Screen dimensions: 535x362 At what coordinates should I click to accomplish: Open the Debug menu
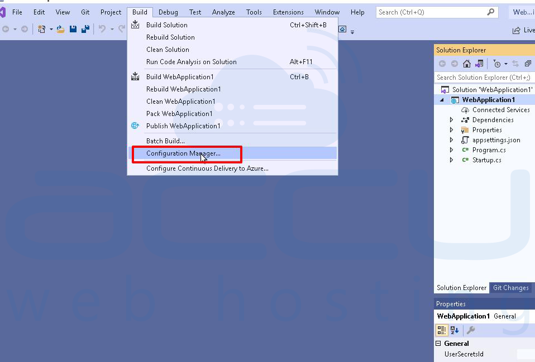[168, 12]
